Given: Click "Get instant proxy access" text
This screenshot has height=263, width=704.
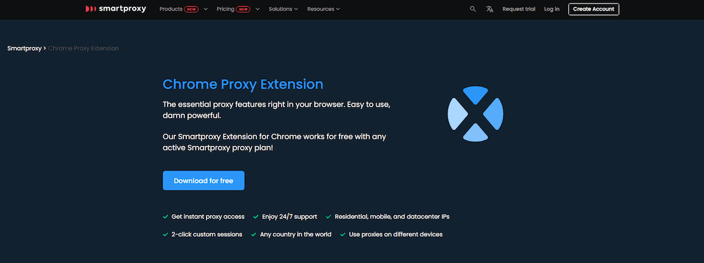Looking at the screenshot, I should [x=208, y=217].
